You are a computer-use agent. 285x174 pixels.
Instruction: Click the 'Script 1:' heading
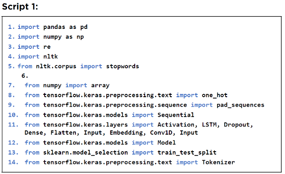click(x=20, y=7)
